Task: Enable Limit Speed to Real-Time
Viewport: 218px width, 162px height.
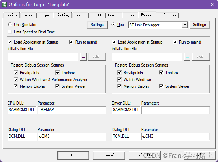Action: [10, 32]
